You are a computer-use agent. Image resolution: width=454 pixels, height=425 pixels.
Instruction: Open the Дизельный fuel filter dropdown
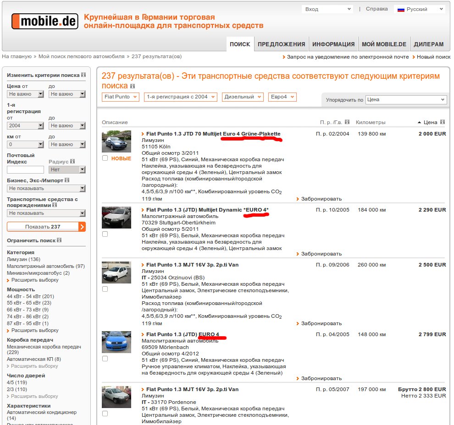[x=243, y=97]
